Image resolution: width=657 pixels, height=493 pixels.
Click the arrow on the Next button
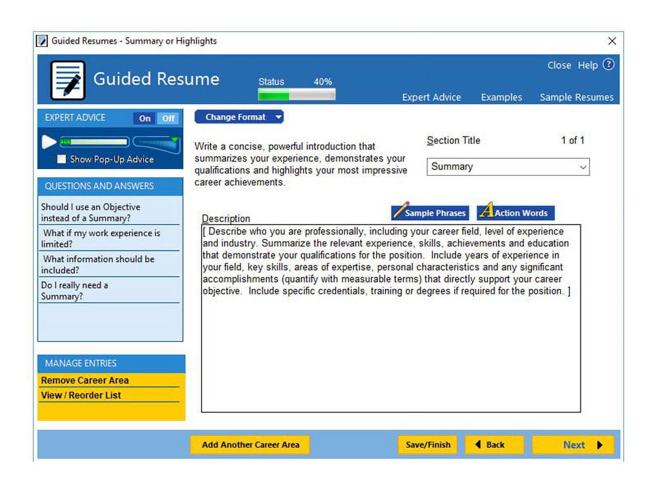[x=600, y=445]
